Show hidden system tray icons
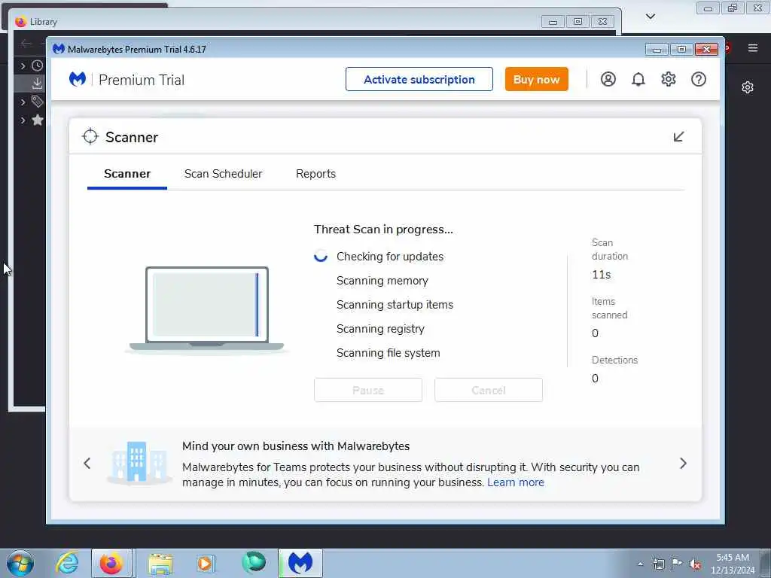Viewport: 771px width, 578px height. 640,564
